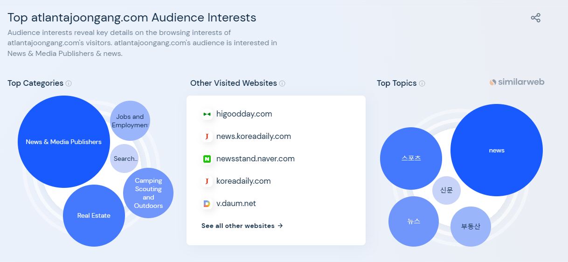The height and width of the screenshot is (262, 568).
Task: Select the Jobs and Employment bubble
Action: coord(130,121)
